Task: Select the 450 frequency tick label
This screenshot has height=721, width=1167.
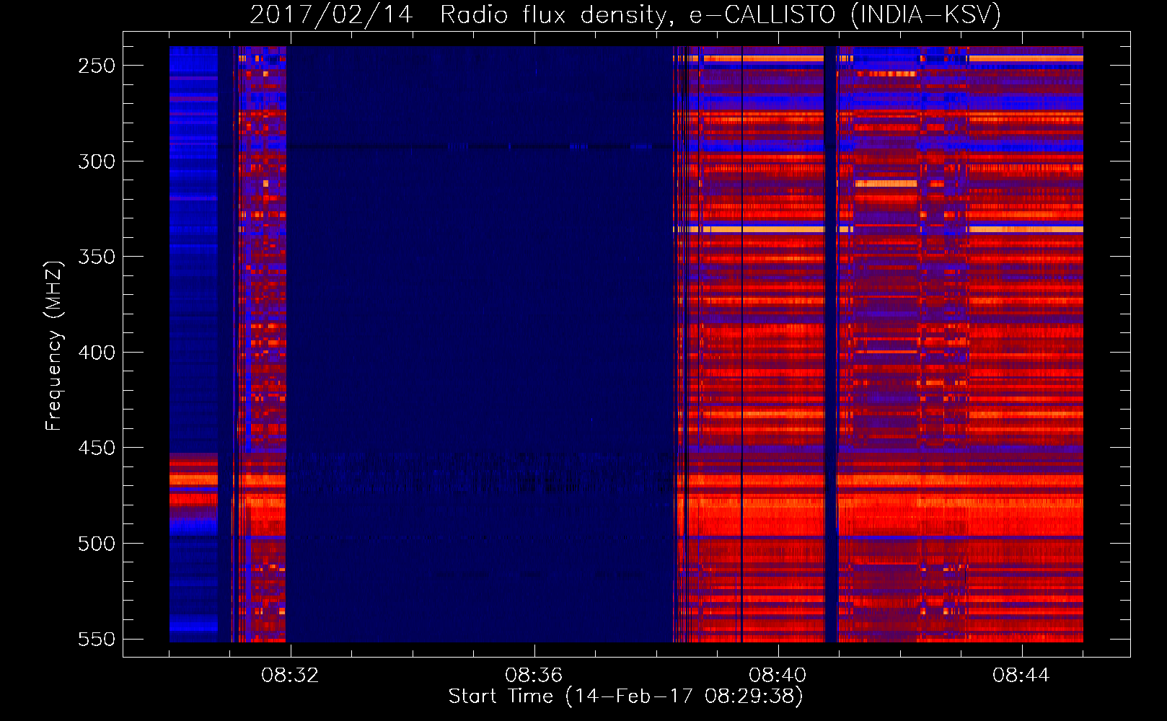Action: pos(97,448)
